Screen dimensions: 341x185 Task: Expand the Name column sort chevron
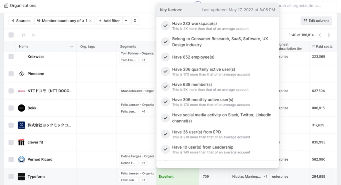click(71, 47)
